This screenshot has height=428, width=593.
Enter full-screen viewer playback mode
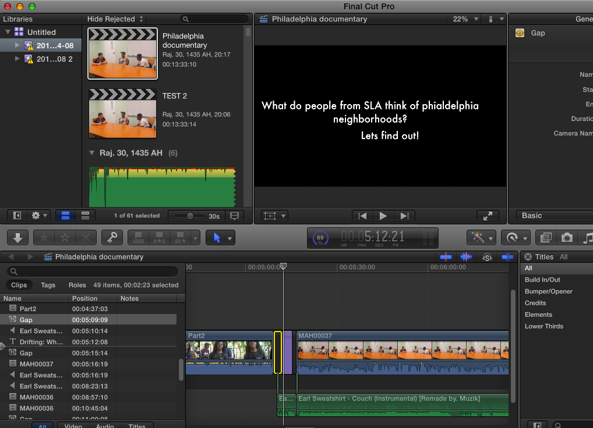pyautogui.click(x=488, y=216)
